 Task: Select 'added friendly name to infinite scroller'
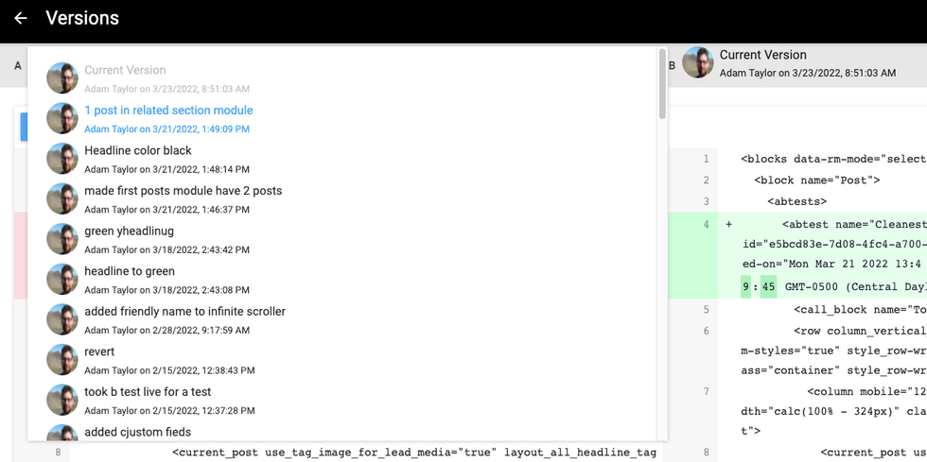coord(184,311)
